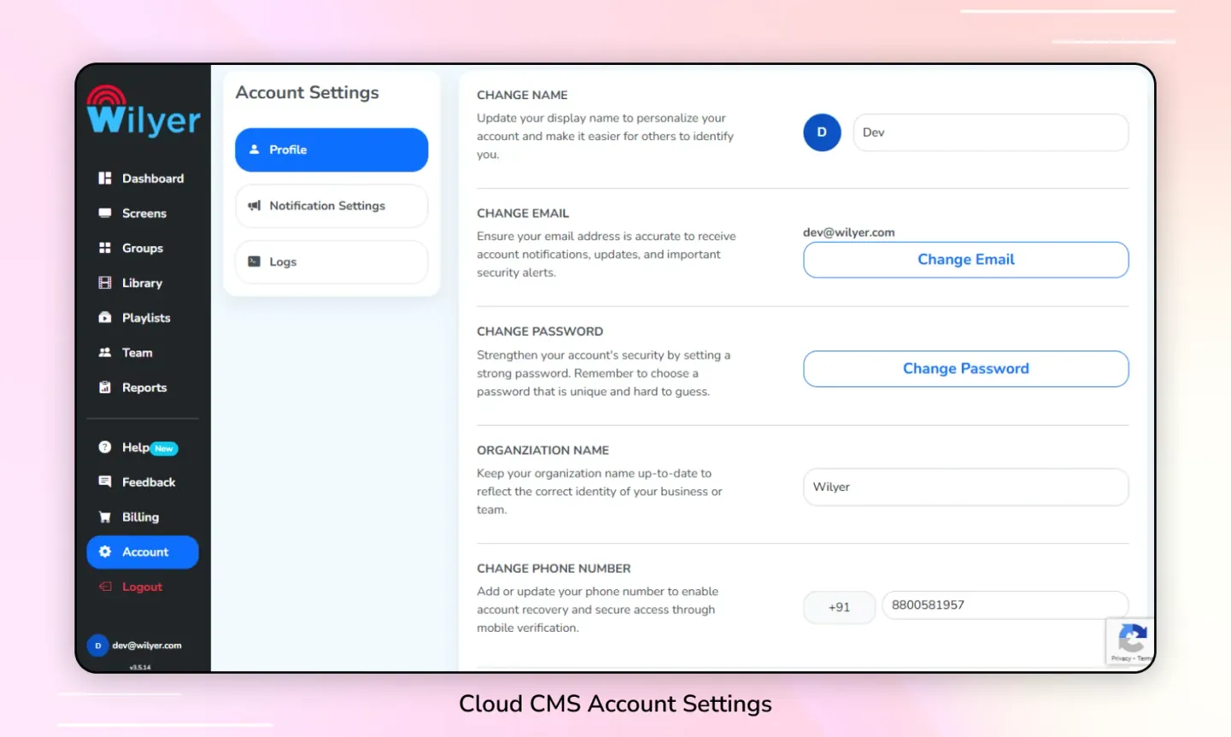Open the Reports page
Viewport: 1231px width, 737px height.
coord(142,387)
